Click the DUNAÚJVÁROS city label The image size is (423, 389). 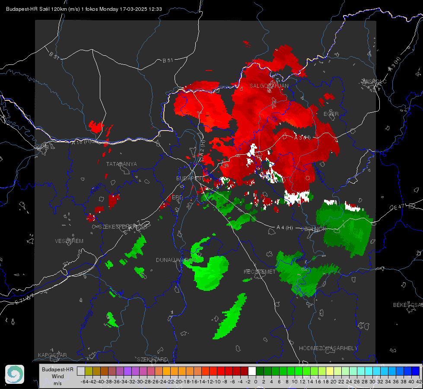pyautogui.click(x=176, y=260)
